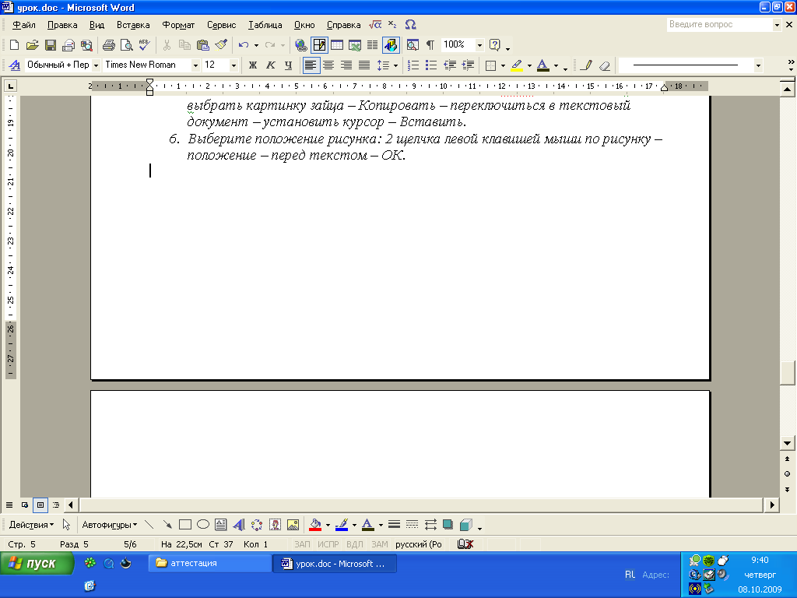
Task: Insert a clip art picture
Action: pos(275,524)
